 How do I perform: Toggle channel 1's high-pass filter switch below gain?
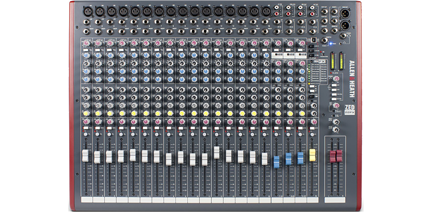[86, 50]
